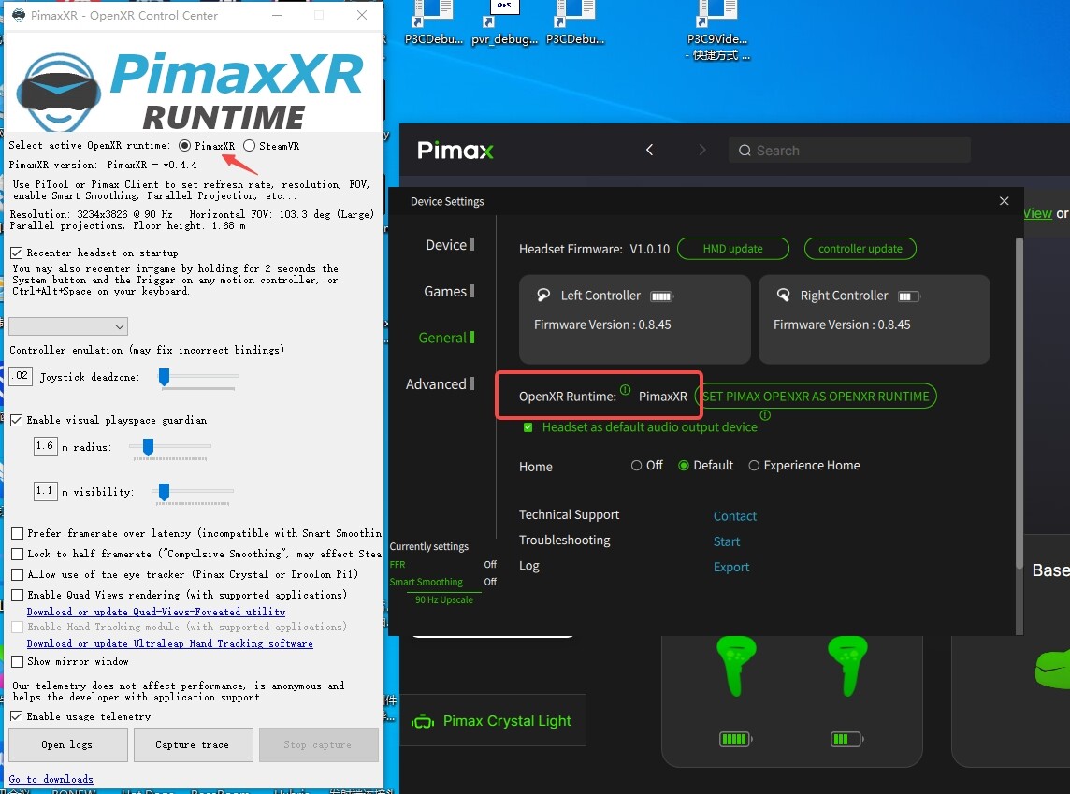Check the Left Controller battery indicator

662,296
